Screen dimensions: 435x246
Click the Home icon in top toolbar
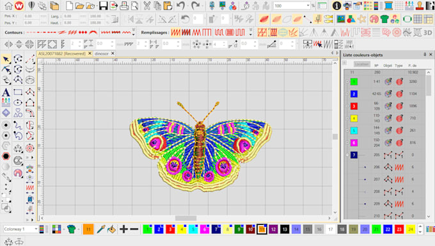[x=8, y=6]
